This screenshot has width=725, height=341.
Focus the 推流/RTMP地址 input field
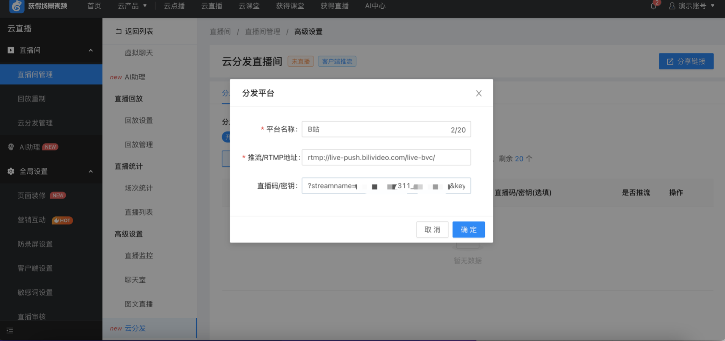tap(386, 158)
